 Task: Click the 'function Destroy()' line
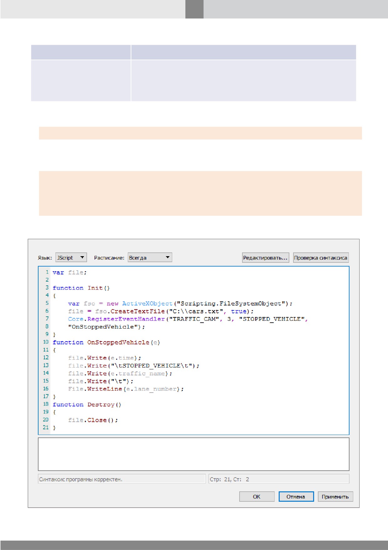(x=87, y=405)
